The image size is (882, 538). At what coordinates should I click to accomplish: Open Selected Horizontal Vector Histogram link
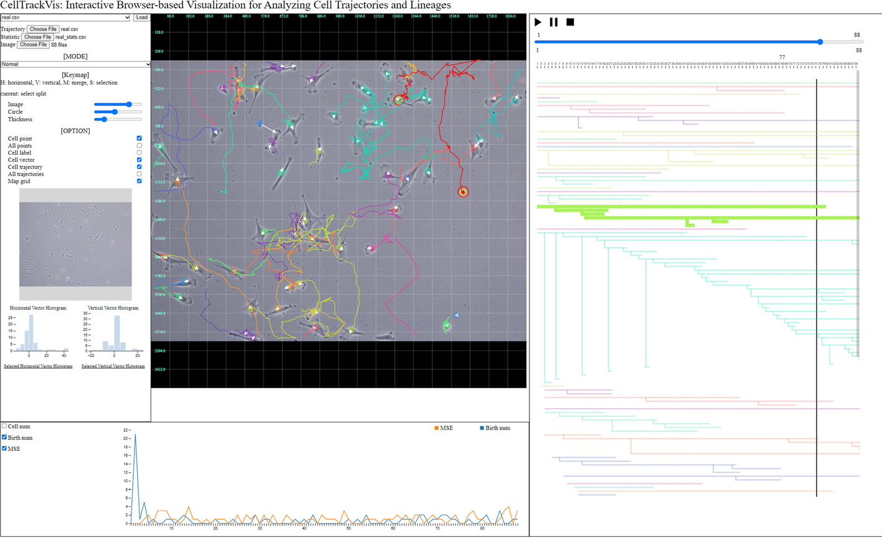coord(38,366)
